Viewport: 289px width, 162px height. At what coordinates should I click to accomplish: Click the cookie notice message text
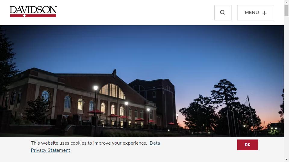coord(89,143)
